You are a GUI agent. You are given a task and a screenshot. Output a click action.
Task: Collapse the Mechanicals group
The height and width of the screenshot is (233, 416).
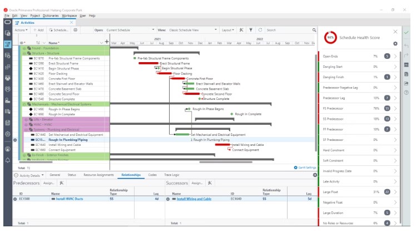[24, 104]
